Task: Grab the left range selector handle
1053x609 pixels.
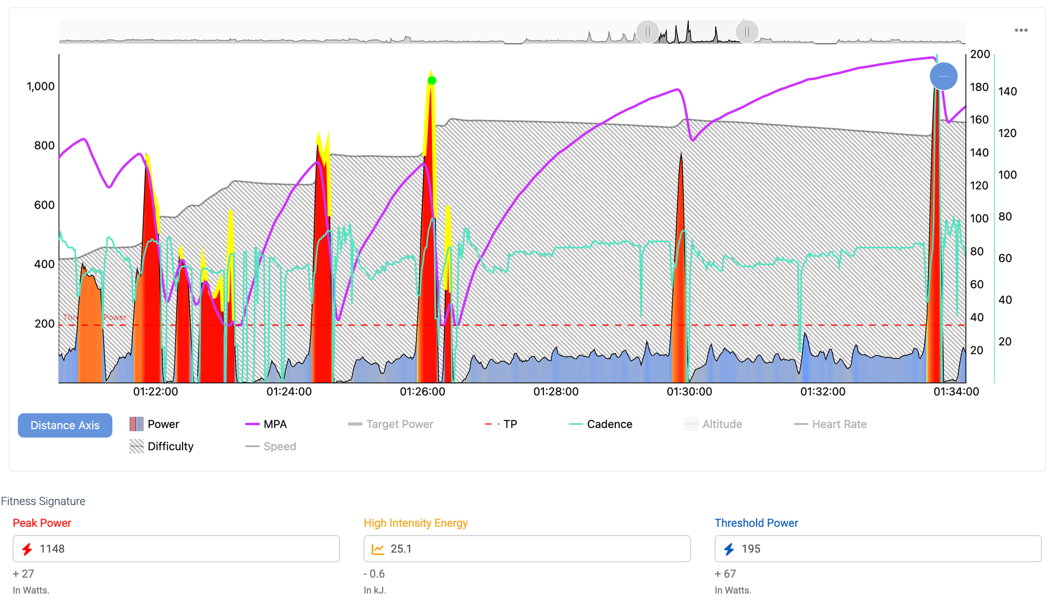Action: 648,32
